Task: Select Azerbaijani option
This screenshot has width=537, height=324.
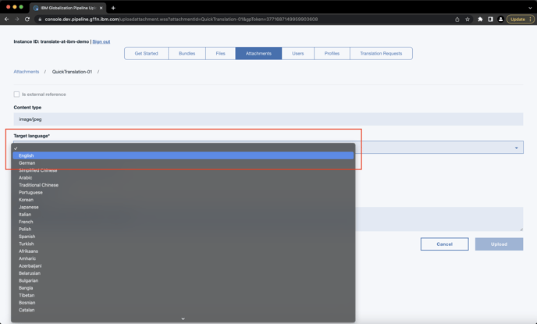Action: [x=183, y=266]
